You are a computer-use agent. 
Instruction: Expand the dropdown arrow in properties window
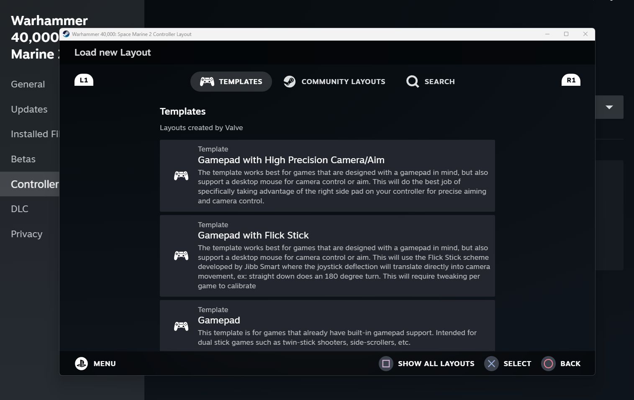click(609, 107)
